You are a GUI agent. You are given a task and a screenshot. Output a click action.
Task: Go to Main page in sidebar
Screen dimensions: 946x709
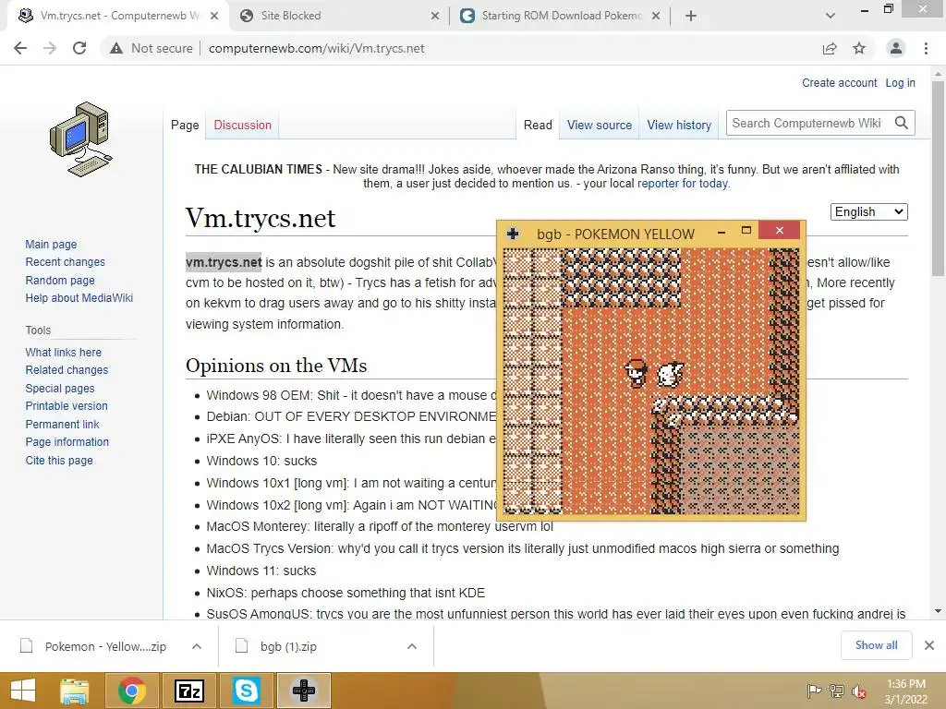coord(52,244)
